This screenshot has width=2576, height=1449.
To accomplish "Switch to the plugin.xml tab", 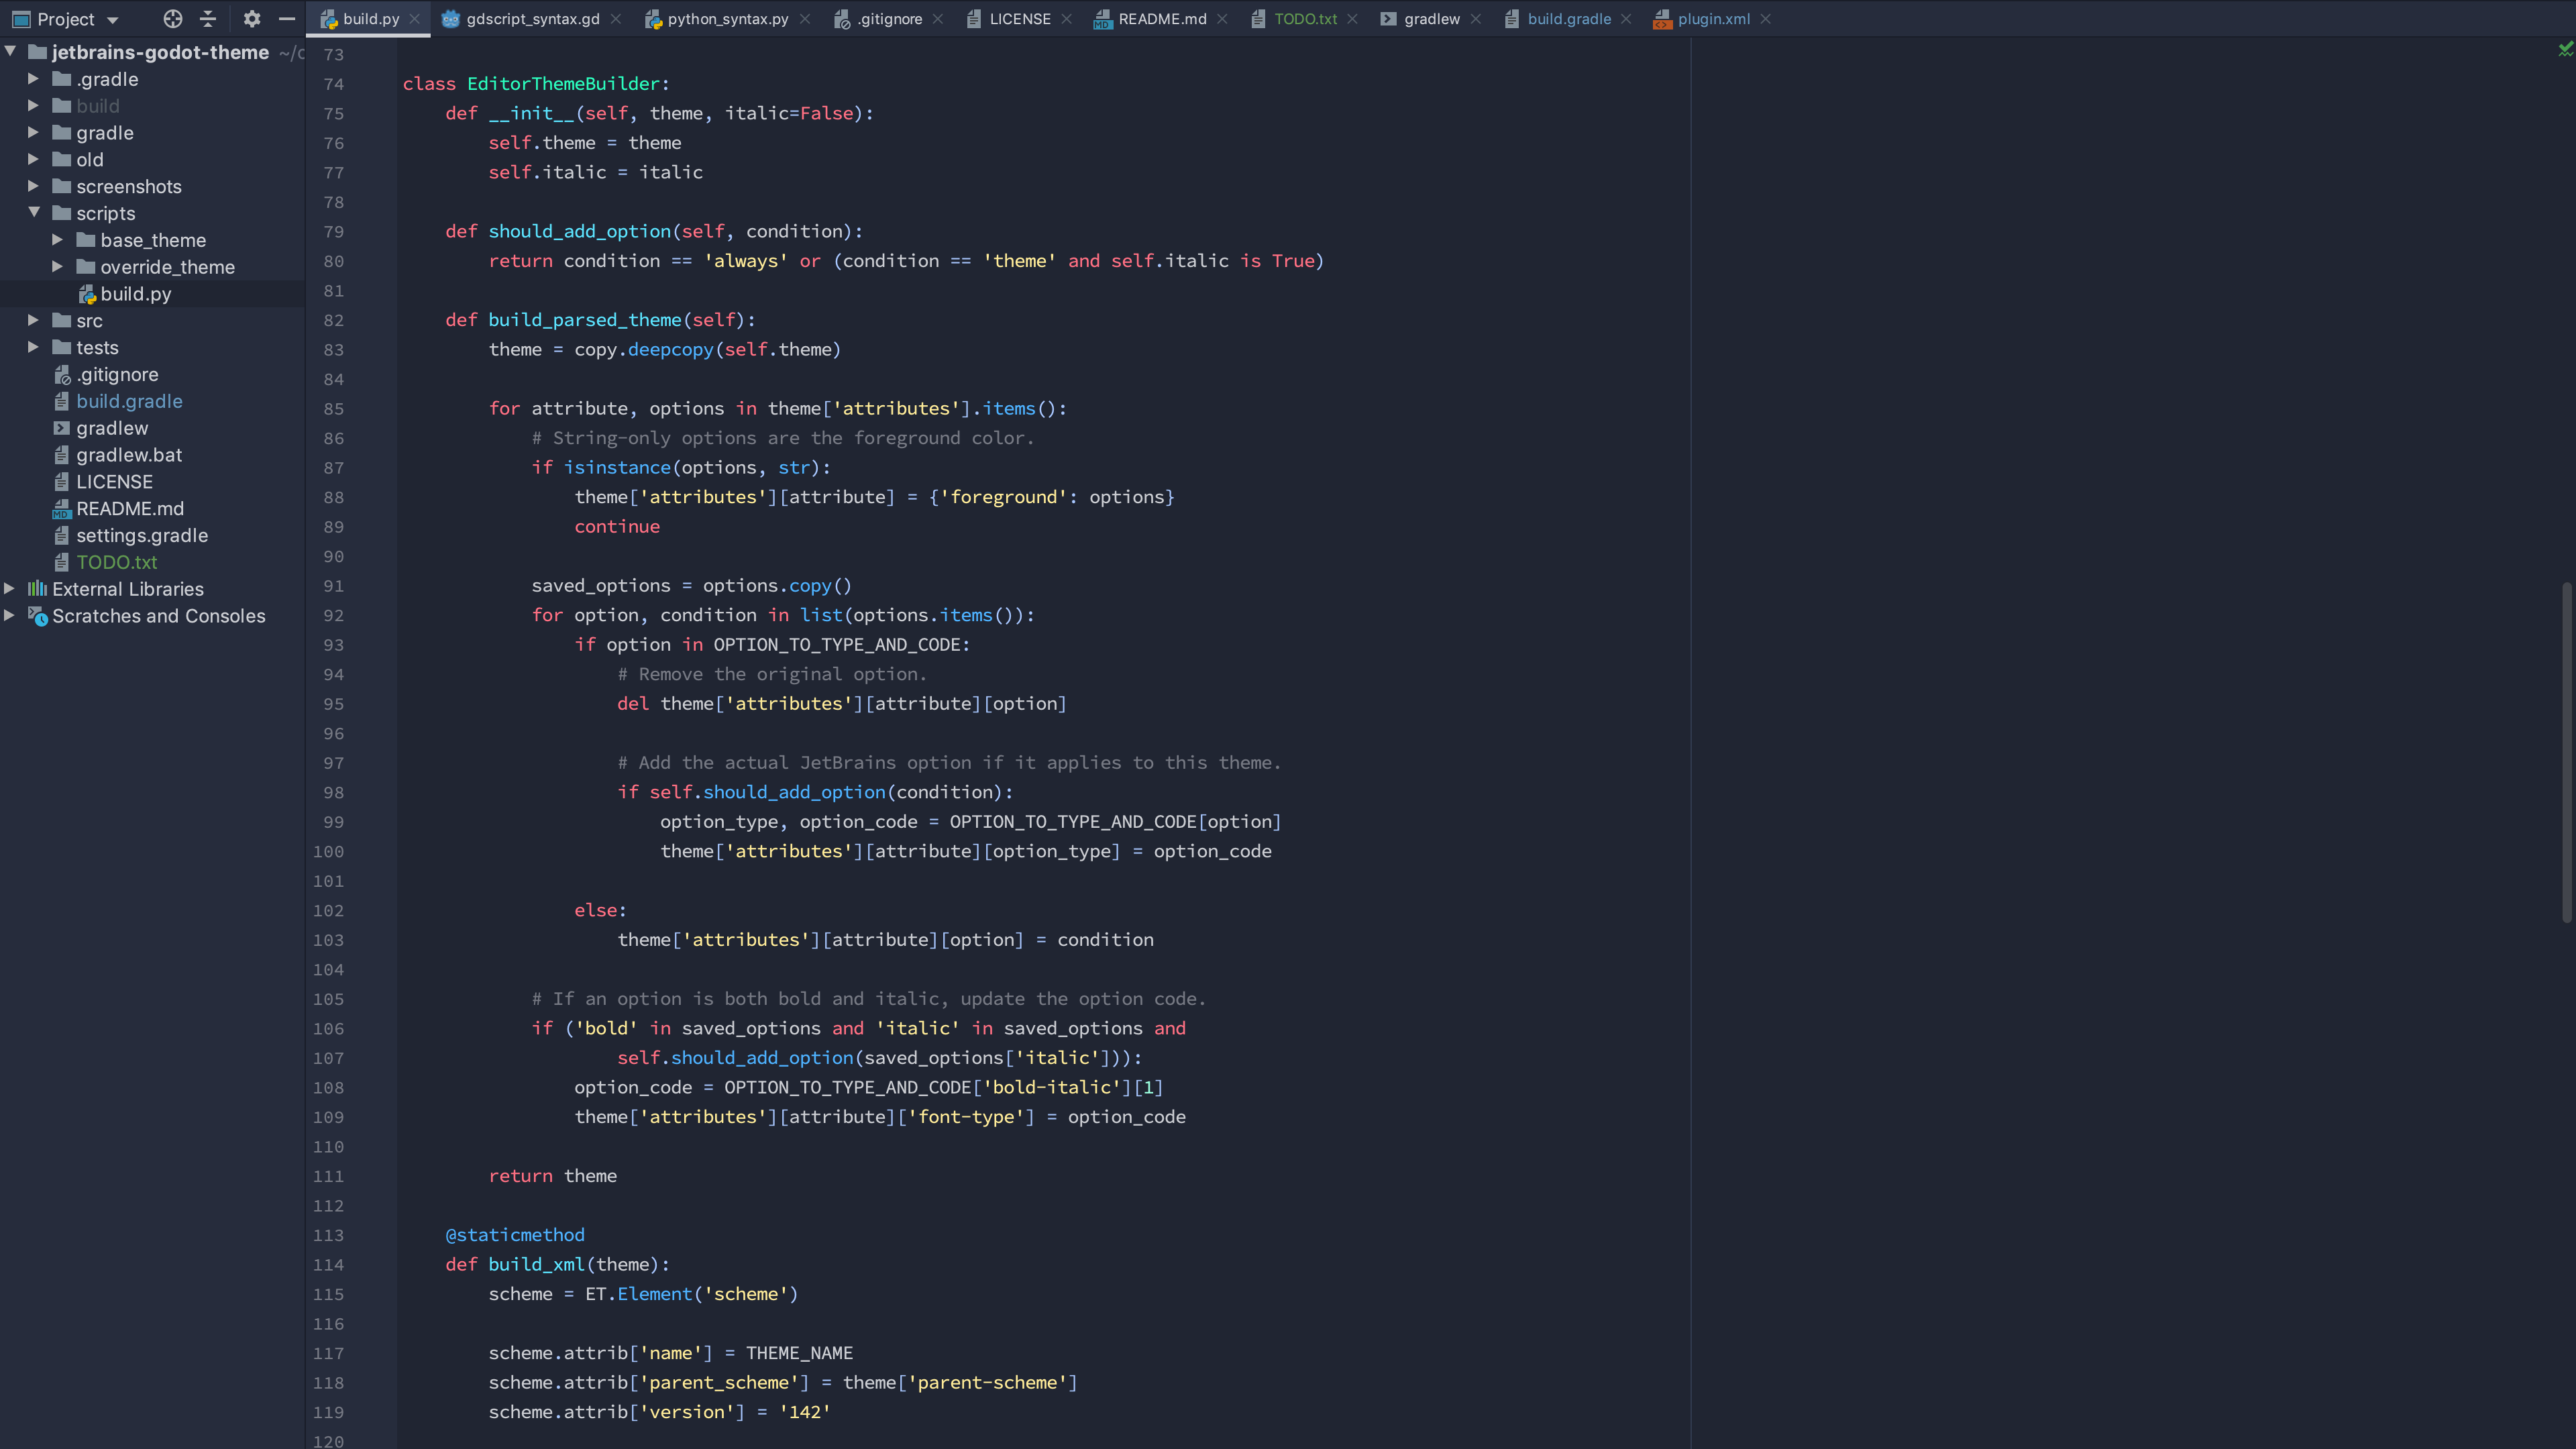I will (x=1712, y=19).
